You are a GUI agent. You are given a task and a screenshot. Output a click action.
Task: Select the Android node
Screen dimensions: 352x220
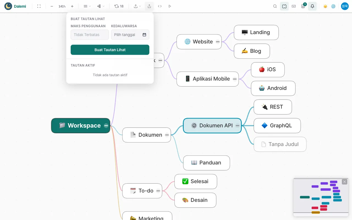(273, 88)
